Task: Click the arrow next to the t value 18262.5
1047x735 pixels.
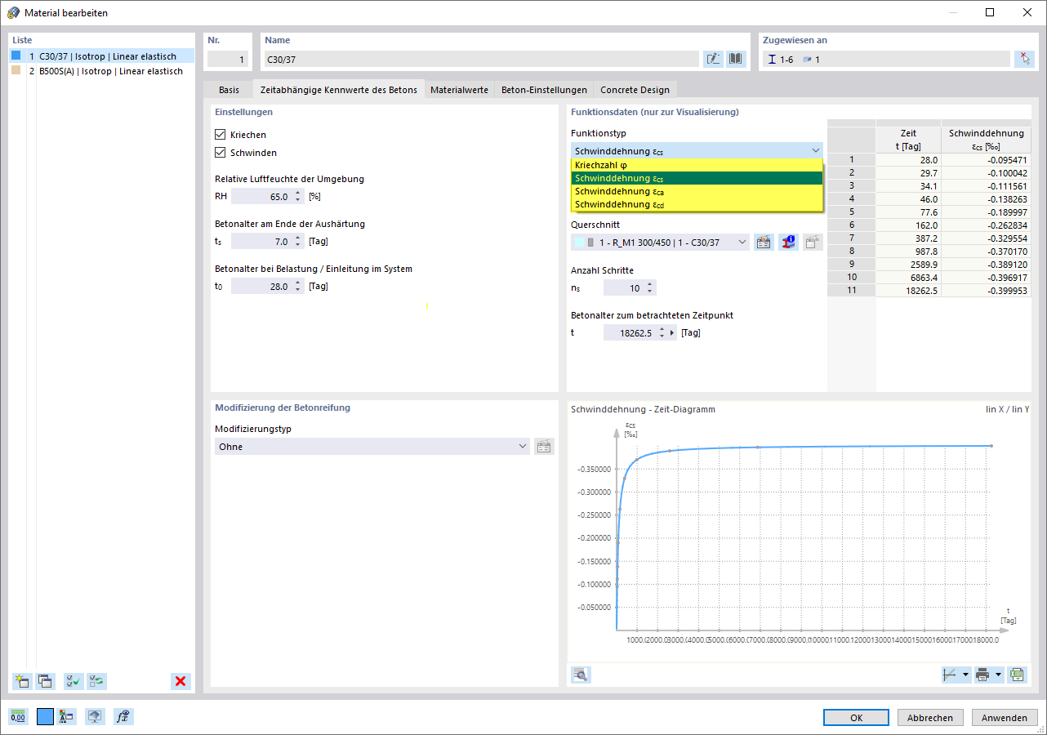Action: click(x=672, y=332)
